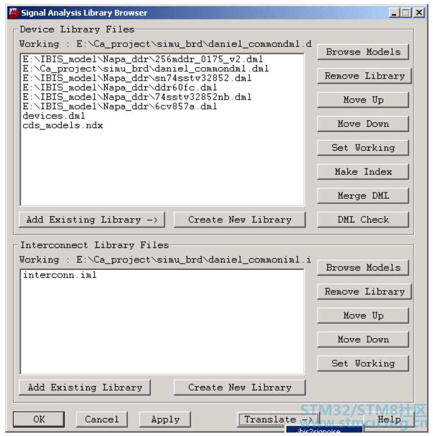Run the DML Check
The width and height of the screenshot is (433, 436).
363,219
